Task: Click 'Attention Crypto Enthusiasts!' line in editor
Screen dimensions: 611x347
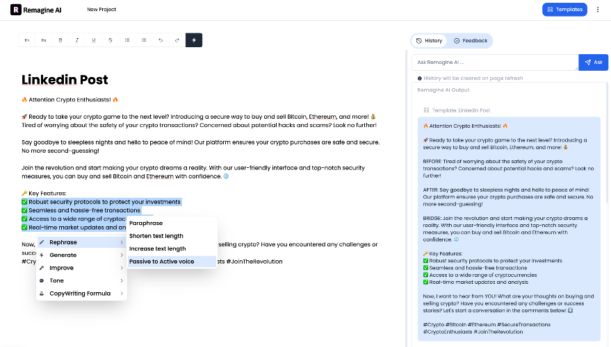Action: click(70, 100)
